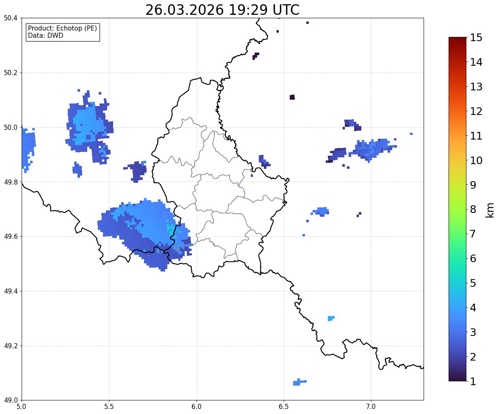
Task: Click the small echo at map bottom near 6.6E
Action: (299, 382)
